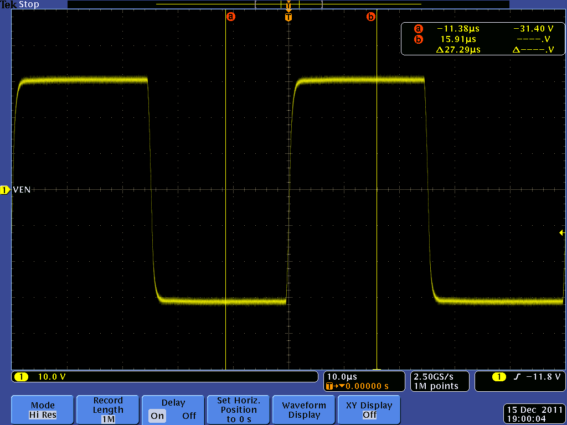
Task: Click the Stop acquisition status label
Action: pyautogui.click(x=29, y=4)
